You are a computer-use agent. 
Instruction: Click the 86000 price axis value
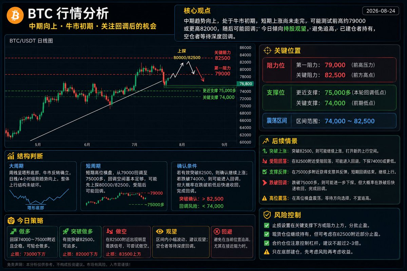coord(245,48)
